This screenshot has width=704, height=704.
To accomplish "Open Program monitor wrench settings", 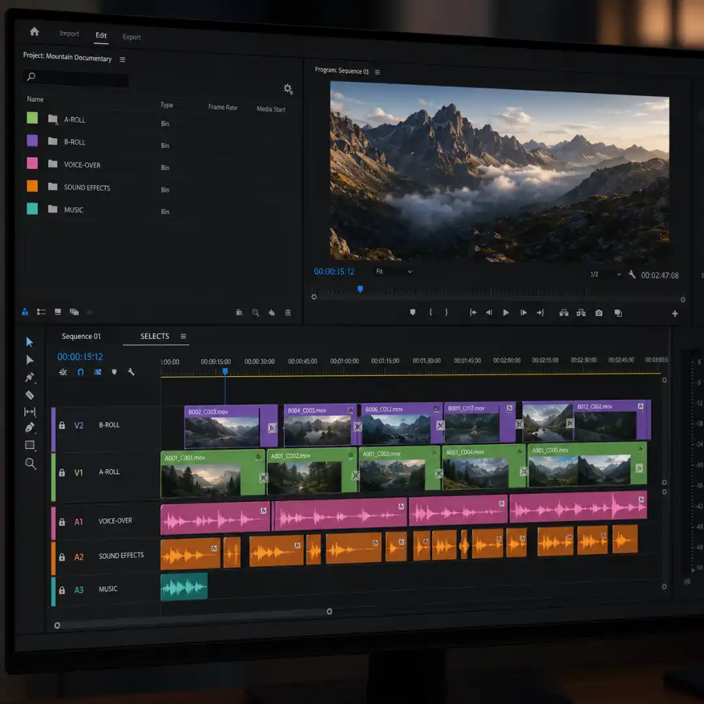I will pos(632,274).
